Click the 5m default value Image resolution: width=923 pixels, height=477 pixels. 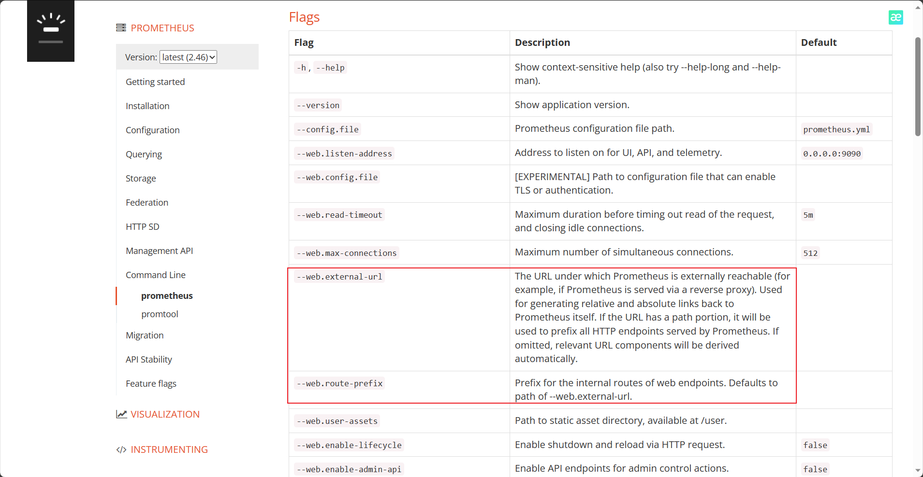coord(808,215)
